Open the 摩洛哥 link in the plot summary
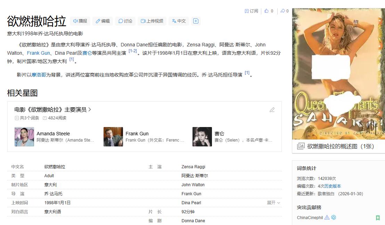Viewport: 385px width, 225px height. (39, 75)
